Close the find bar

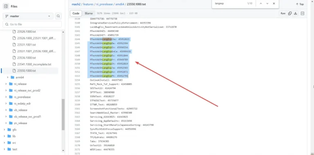[x=274, y=4]
